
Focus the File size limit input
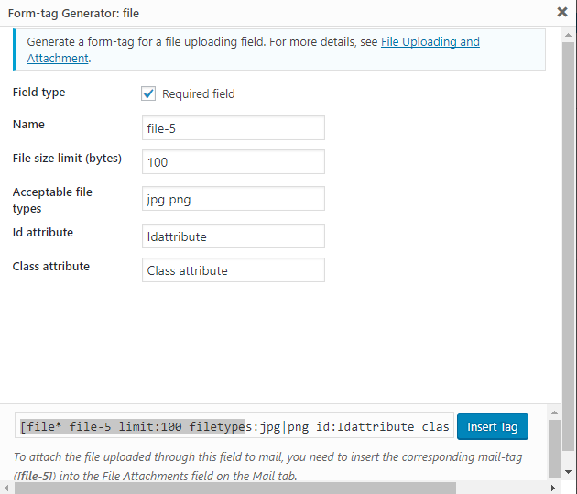pos(234,162)
